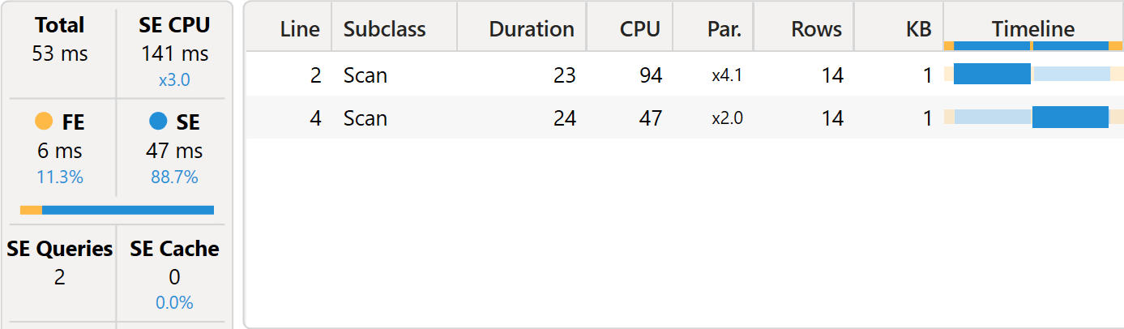
Task: Click the x4.1 parallelism value in line 2
Action: point(727,75)
